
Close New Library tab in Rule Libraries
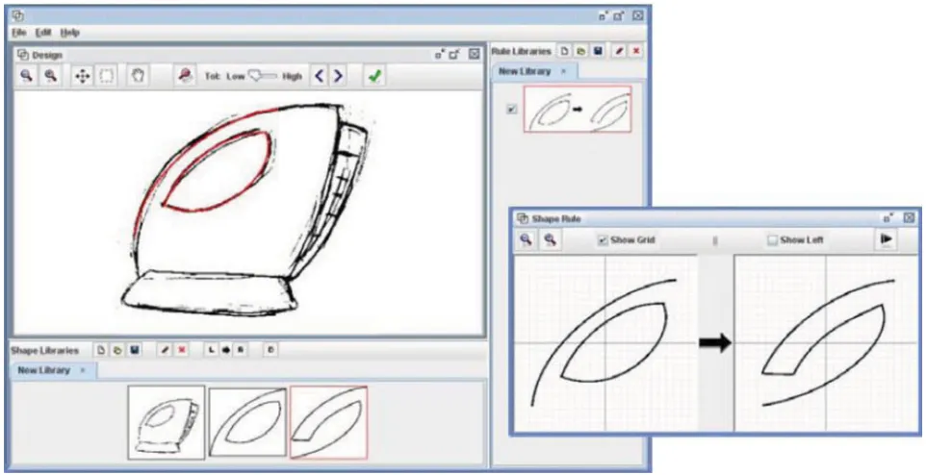pos(563,71)
